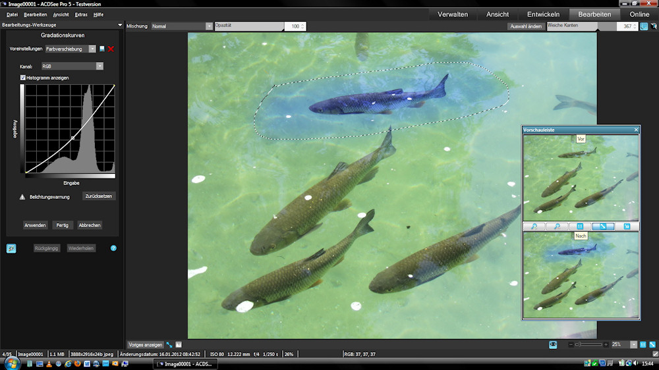Click the Anwenden button
Image resolution: width=659 pixels, height=370 pixels.
point(35,225)
